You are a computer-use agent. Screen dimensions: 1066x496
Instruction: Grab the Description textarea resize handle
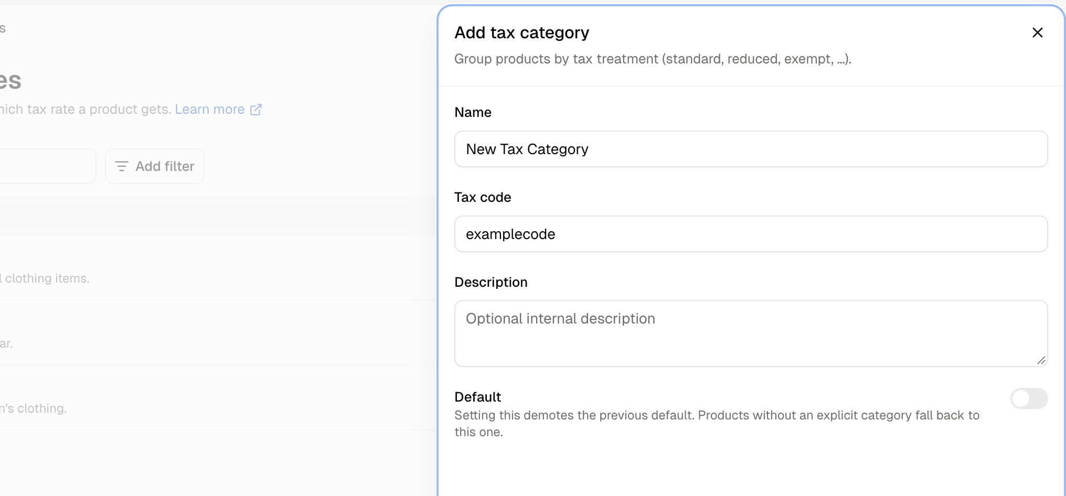(1041, 360)
